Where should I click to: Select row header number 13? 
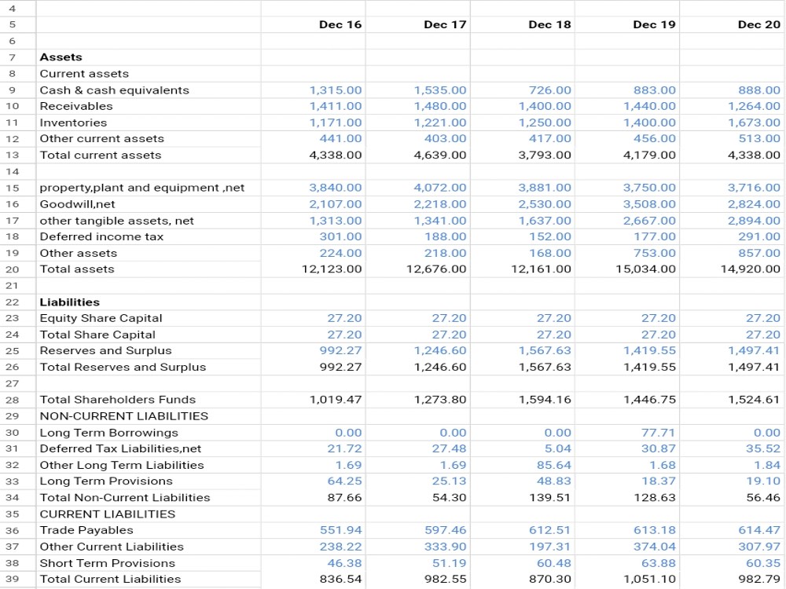(12, 155)
